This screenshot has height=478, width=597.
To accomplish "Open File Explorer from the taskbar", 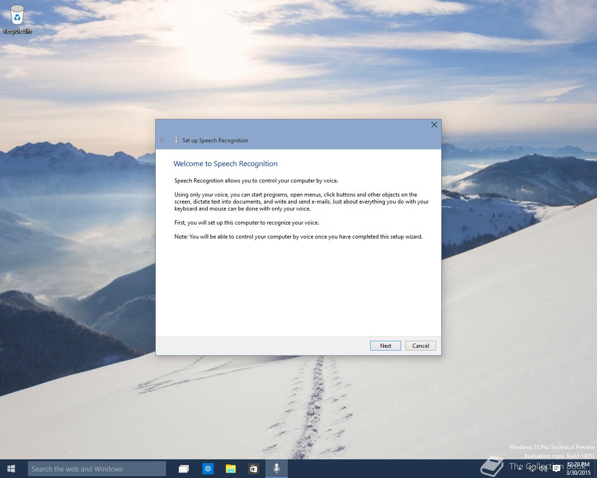I will tap(230, 469).
